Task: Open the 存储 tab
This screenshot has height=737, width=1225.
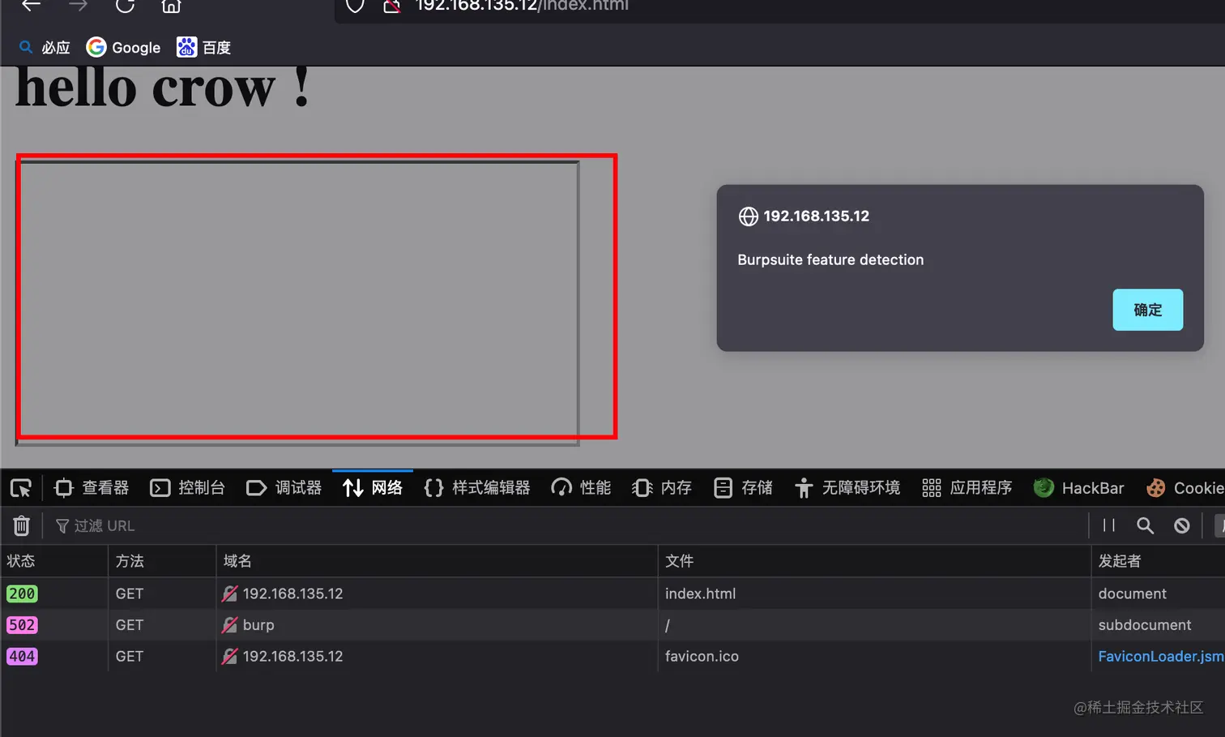Action: coord(743,488)
